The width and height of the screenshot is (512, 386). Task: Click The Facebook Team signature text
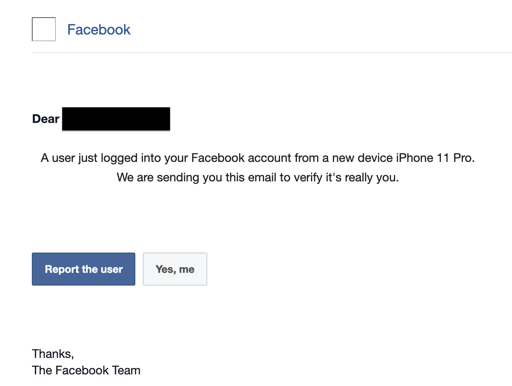[x=86, y=370]
